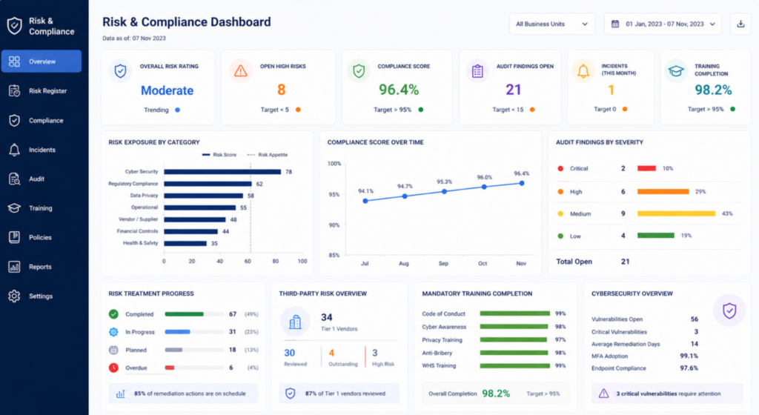
Task: Click the bar chart icon beside remediation note
Action: tap(121, 394)
